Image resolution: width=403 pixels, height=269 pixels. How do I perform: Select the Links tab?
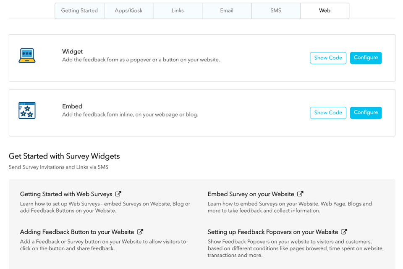click(178, 11)
